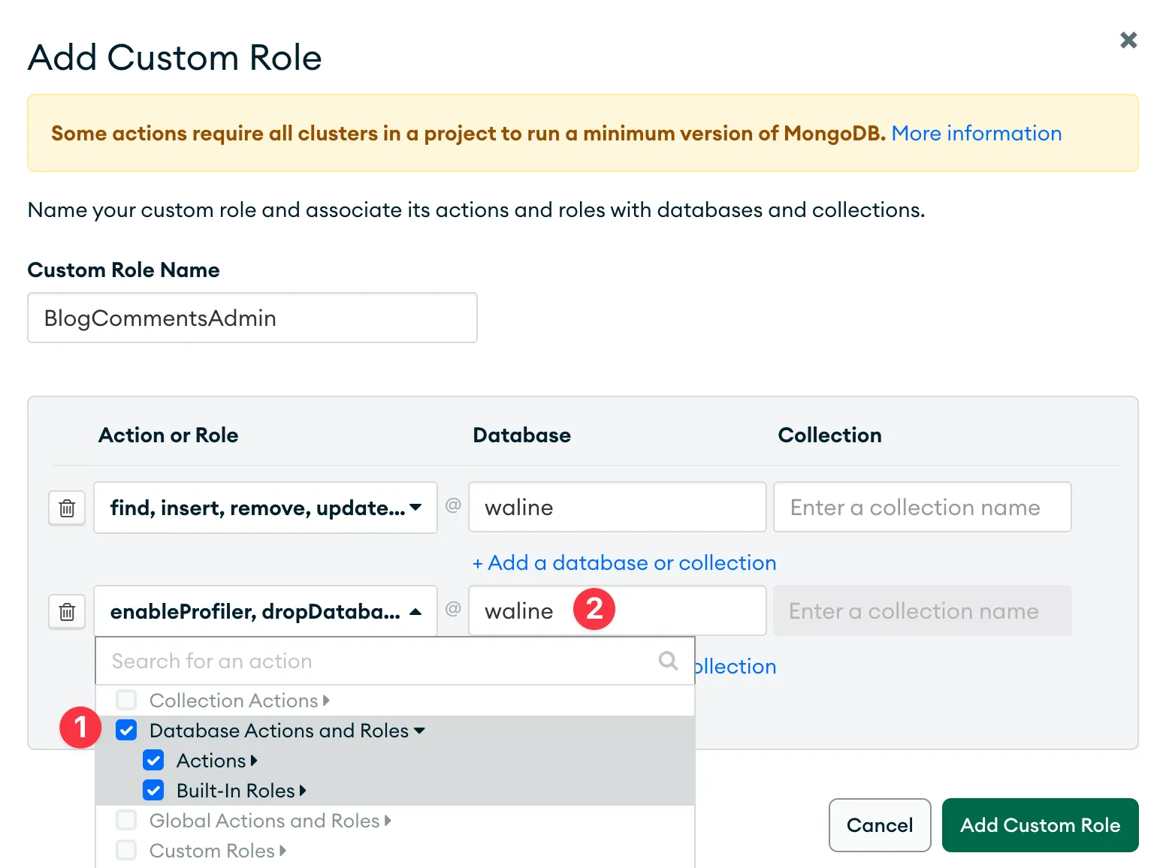1169x868 pixels.
Task: Open the find, insert, remove, update dropdown
Action: (x=265, y=508)
